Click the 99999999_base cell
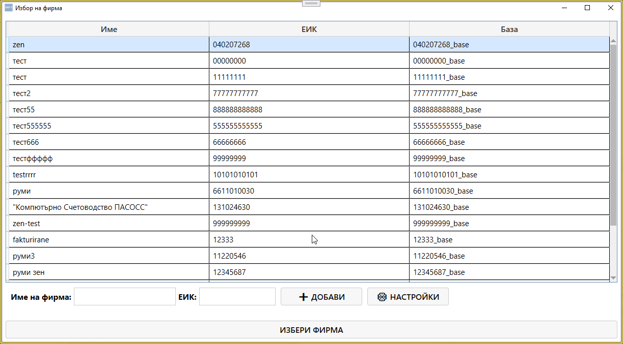623x344 pixels. 509,159
